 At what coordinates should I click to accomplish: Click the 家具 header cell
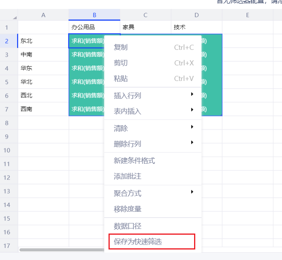point(145,27)
